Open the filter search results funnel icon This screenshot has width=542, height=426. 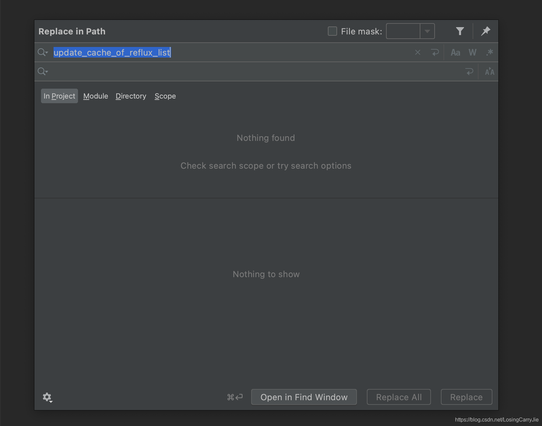[x=460, y=31]
